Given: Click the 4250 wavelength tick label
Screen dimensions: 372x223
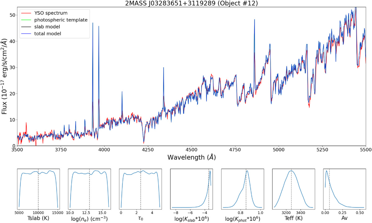Looking at the screenshot, I should point(148,150).
